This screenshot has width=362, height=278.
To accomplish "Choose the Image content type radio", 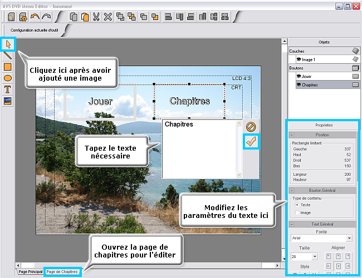I will point(297,212).
